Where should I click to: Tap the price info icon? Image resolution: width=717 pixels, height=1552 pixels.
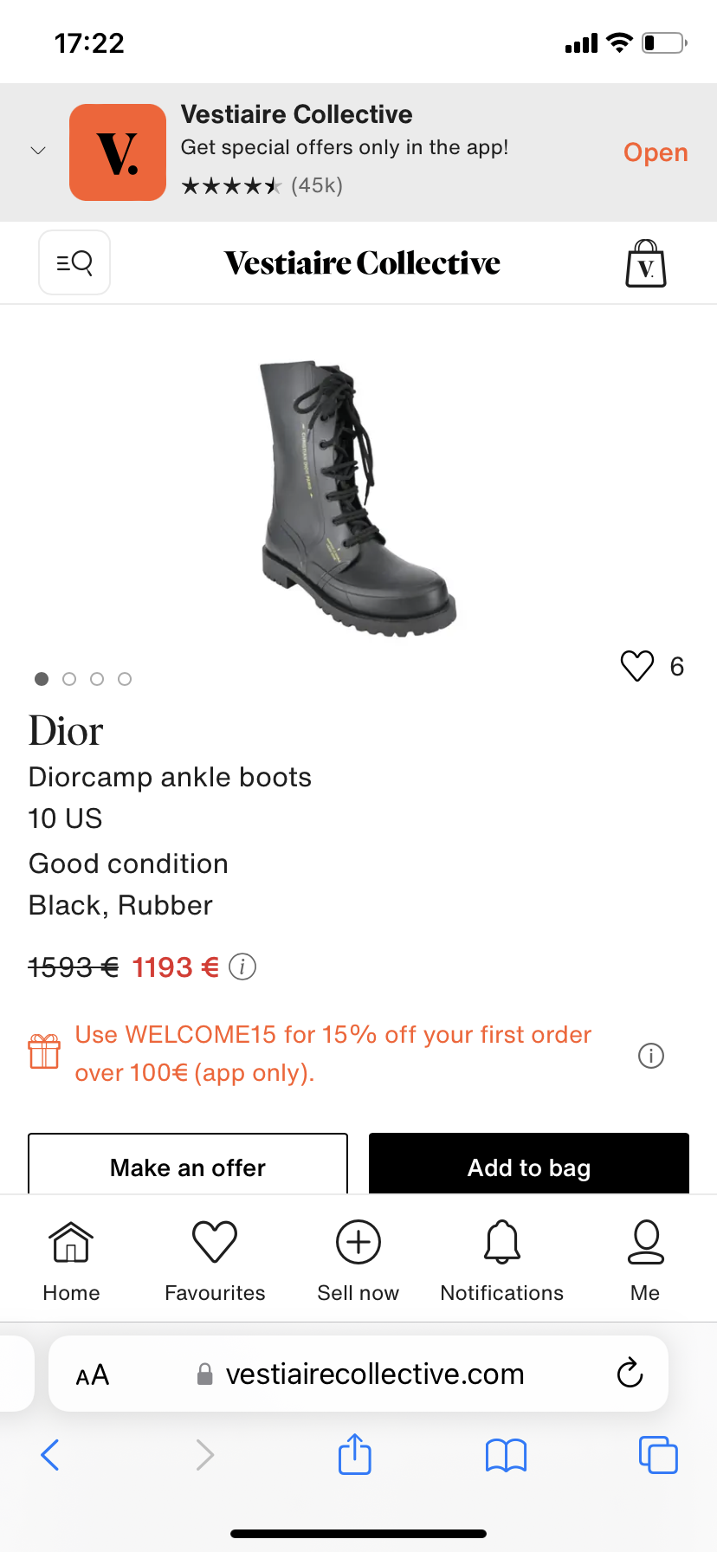pos(242,967)
